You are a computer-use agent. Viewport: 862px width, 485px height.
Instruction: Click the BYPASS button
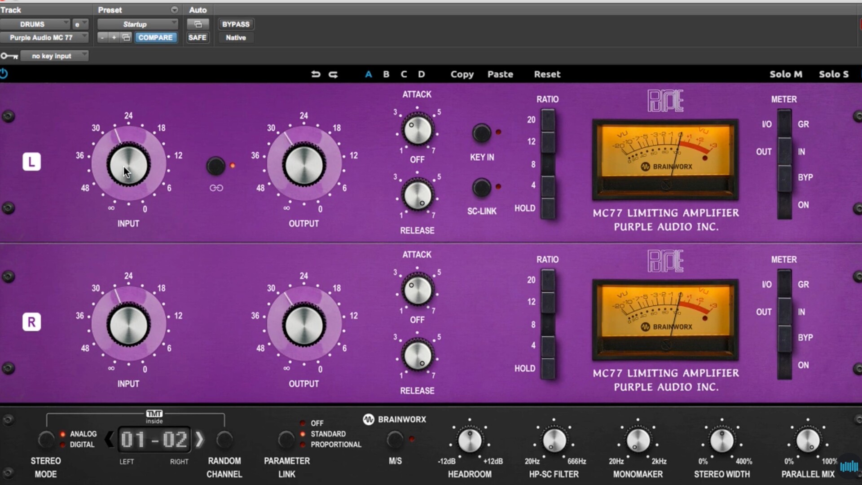pyautogui.click(x=236, y=24)
